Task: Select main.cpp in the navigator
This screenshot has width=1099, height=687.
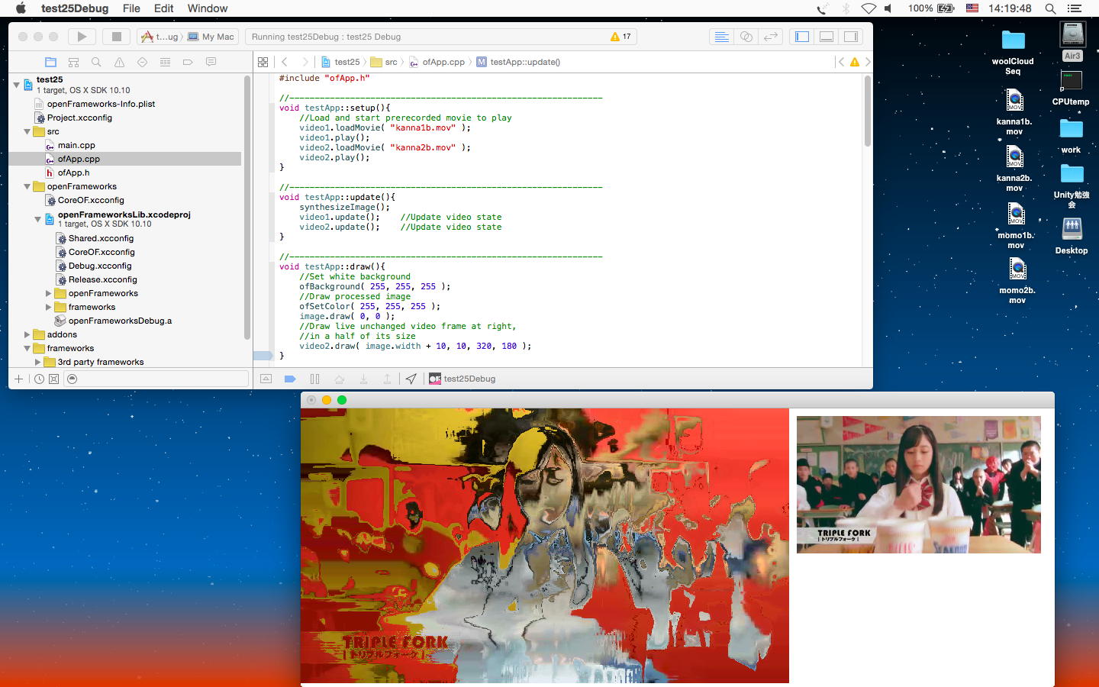Action: [76, 145]
